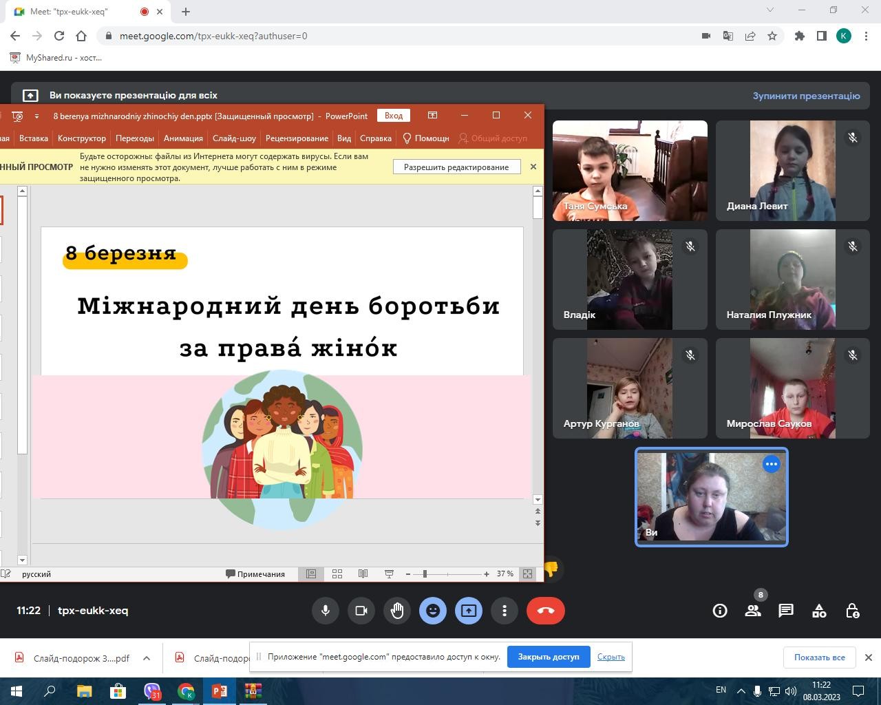
Task: Open meeting details info icon
Action: pos(720,611)
